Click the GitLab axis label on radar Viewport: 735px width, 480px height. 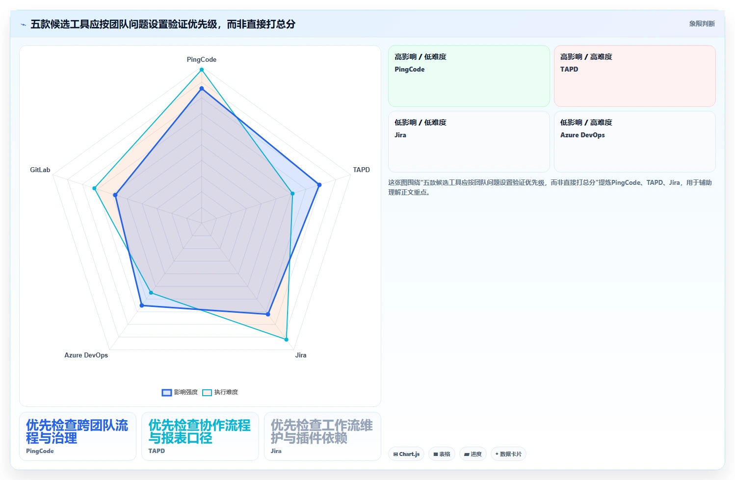40,170
